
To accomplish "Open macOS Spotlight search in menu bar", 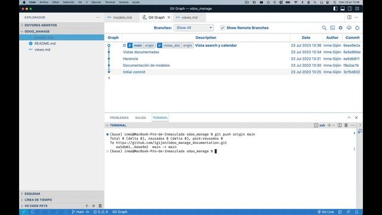I will (315, 2).
